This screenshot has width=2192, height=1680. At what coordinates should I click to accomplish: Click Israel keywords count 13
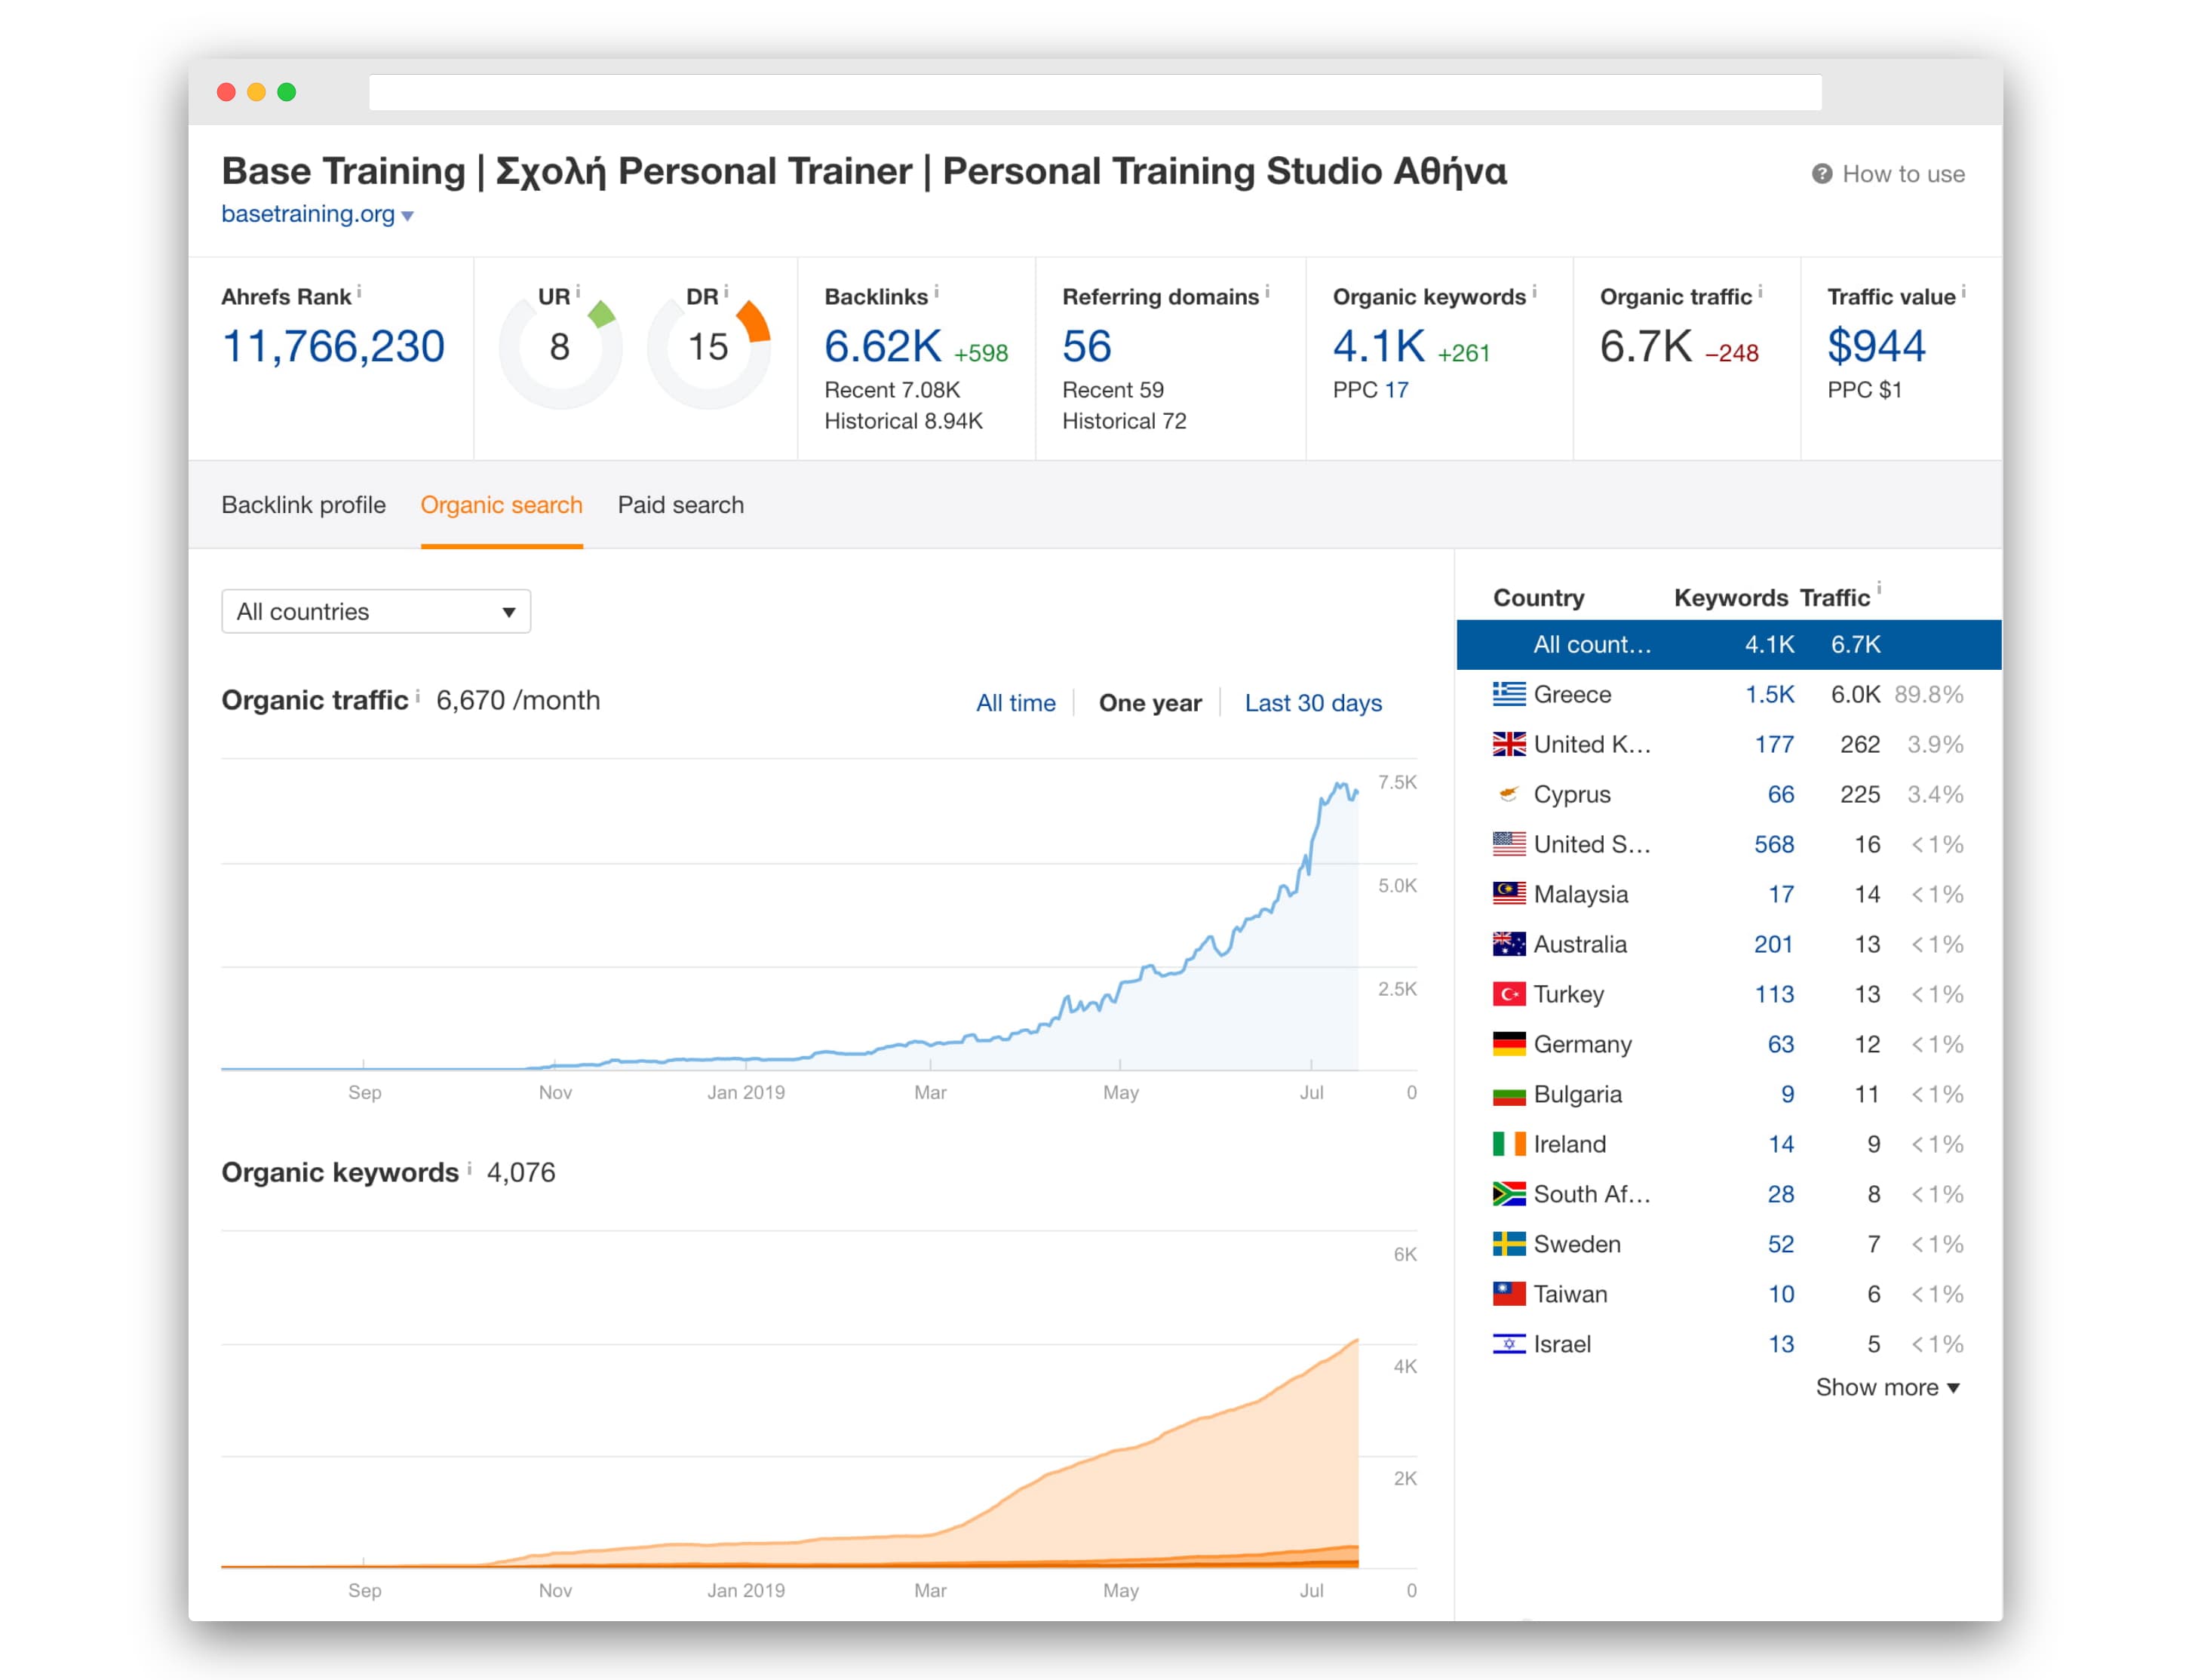point(1781,1344)
